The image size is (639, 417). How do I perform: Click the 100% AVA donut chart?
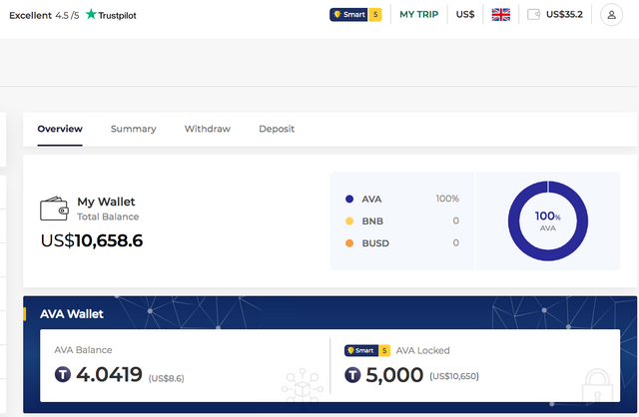(547, 220)
